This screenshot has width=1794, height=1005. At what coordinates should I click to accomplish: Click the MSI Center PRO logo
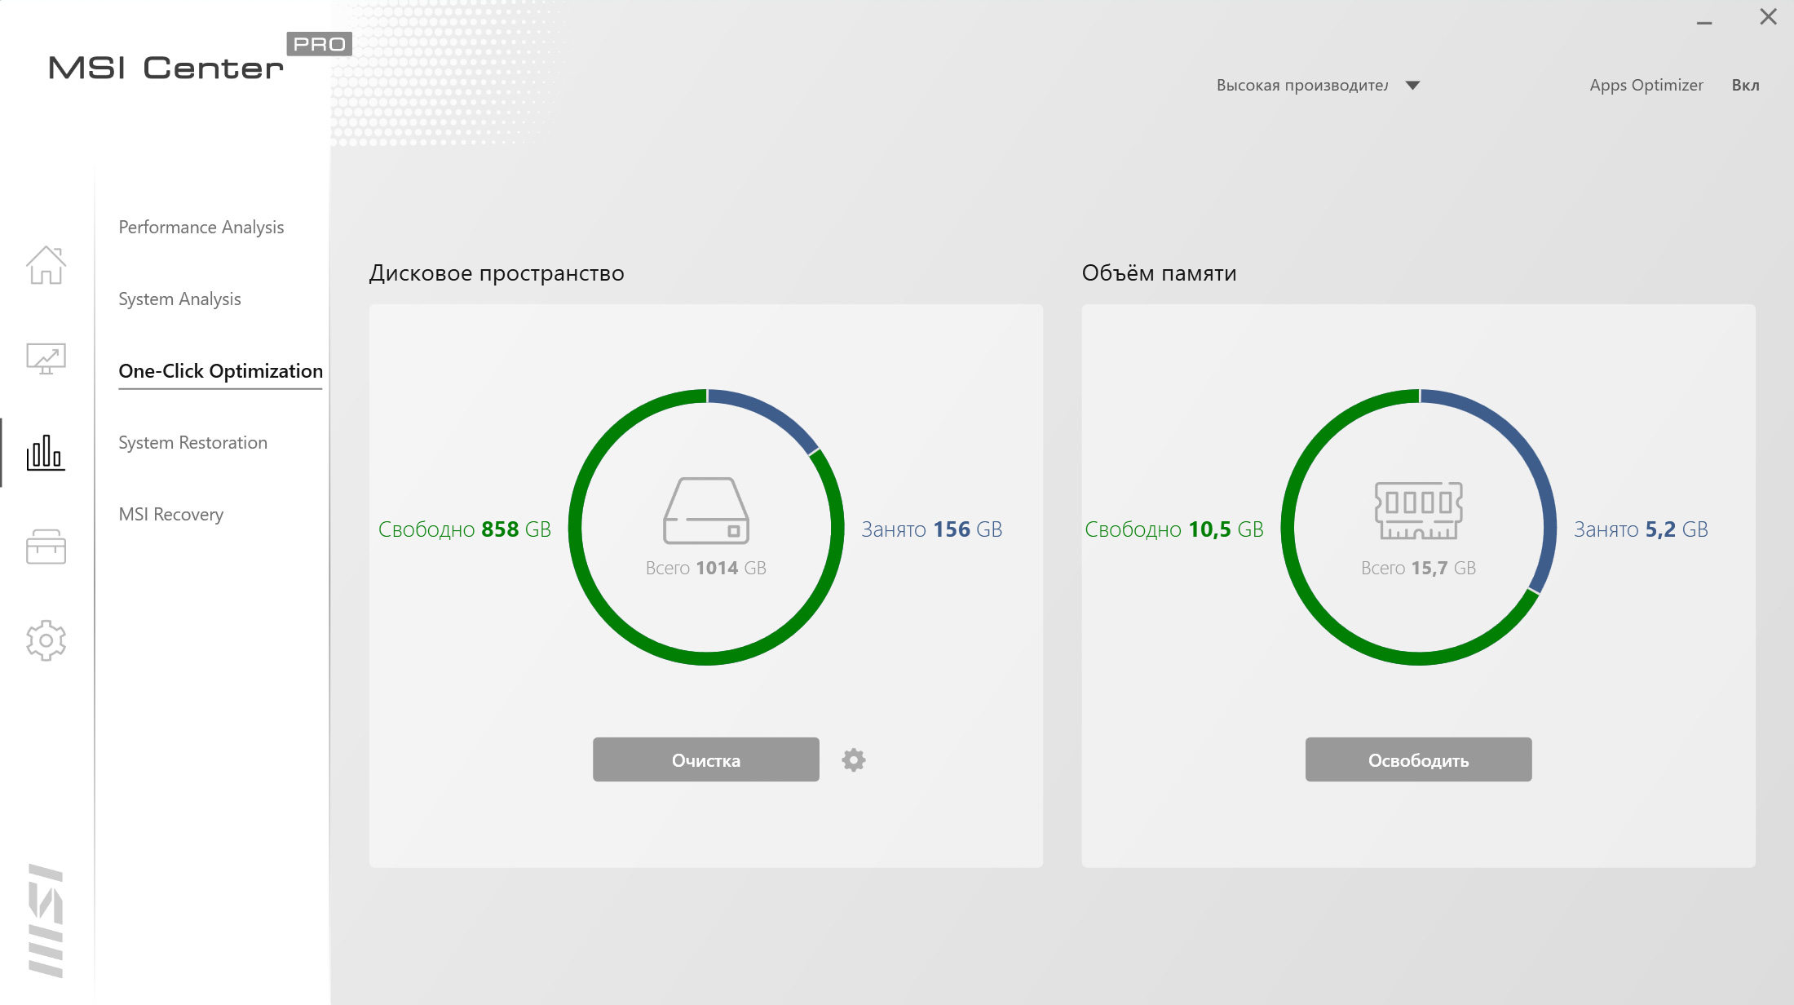(200, 58)
